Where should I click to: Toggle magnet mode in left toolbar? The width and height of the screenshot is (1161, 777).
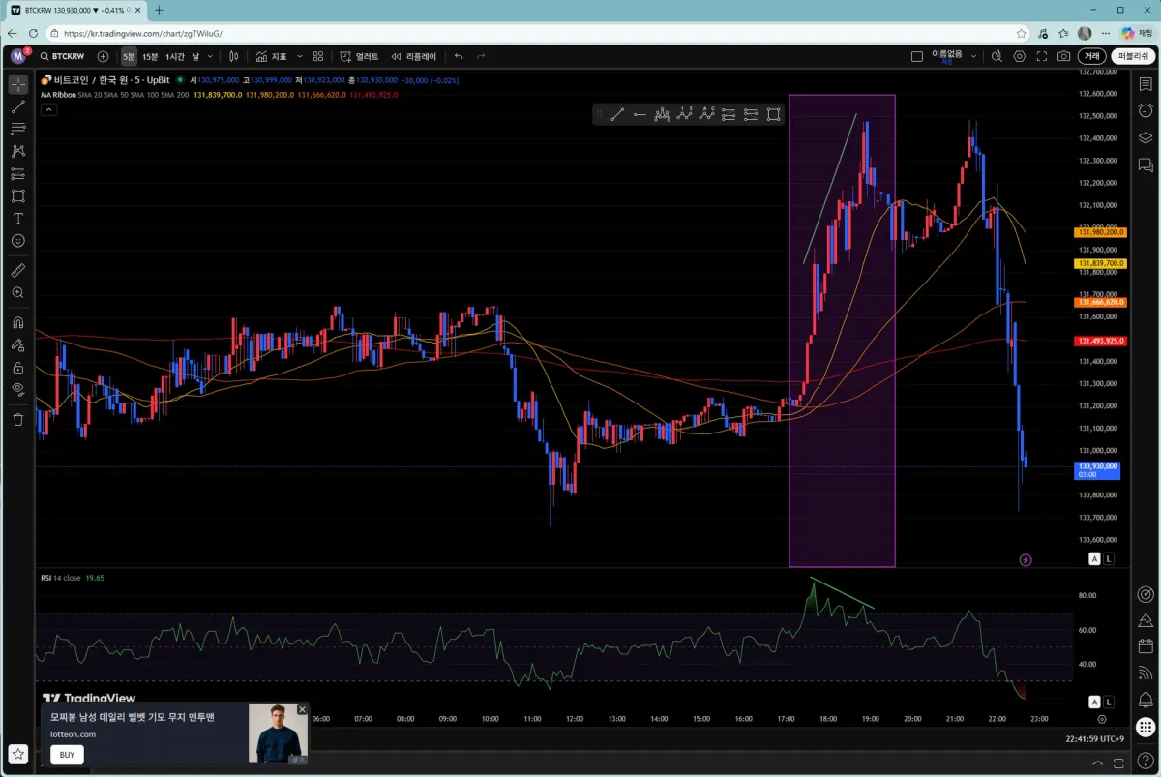(17, 323)
